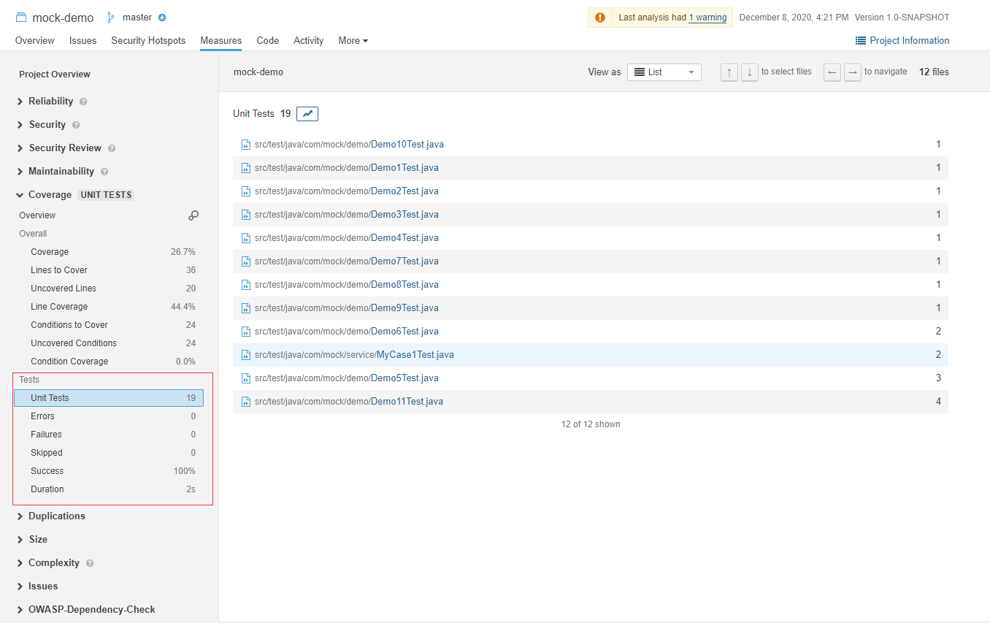Expand the Duplications section

coord(51,516)
